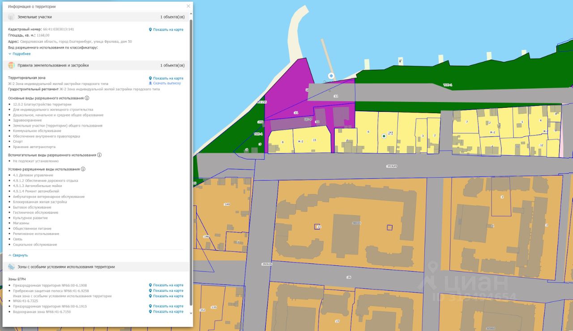Open info icon beside conditionally permitted uses
Image resolution: width=573 pixels, height=331 pixels.
pos(83,169)
